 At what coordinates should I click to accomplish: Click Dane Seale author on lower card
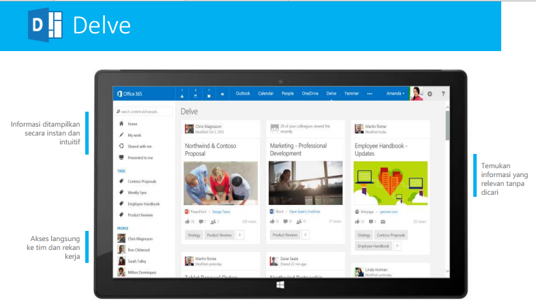pyautogui.click(x=289, y=259)
